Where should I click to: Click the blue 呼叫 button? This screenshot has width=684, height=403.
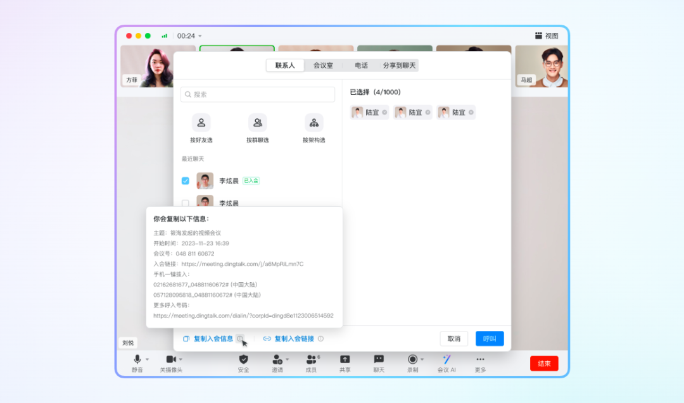(x=490, y=338)
